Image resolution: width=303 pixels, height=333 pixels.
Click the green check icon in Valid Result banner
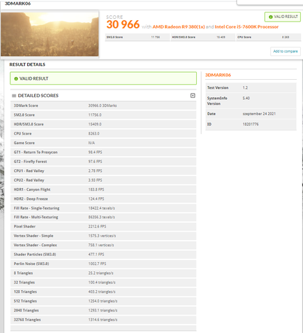click(x=16, y=79)
